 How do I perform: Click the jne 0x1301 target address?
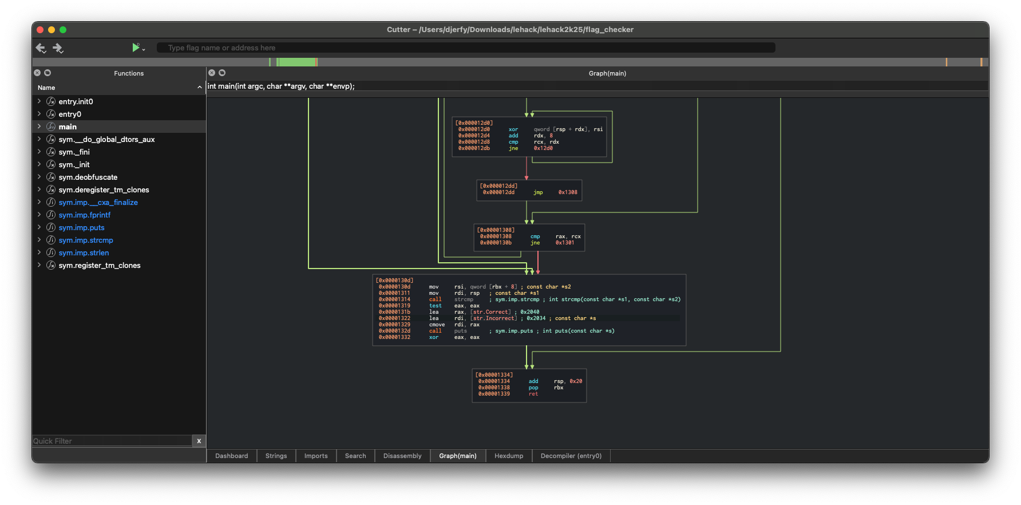click(565, 243)
